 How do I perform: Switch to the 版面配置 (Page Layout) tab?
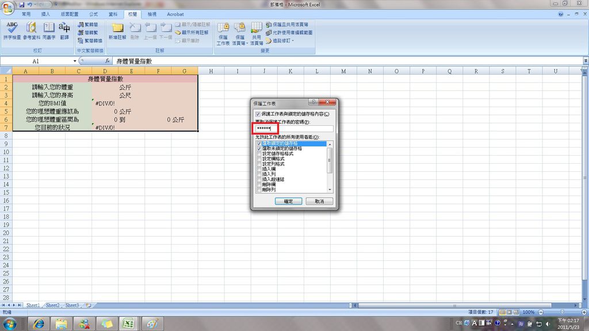point(70,14)
